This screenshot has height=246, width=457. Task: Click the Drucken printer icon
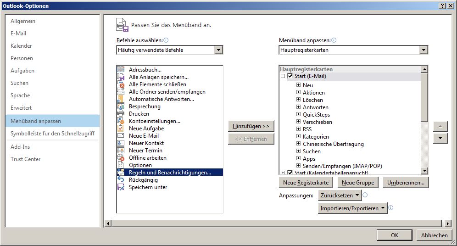coord(121,114)
